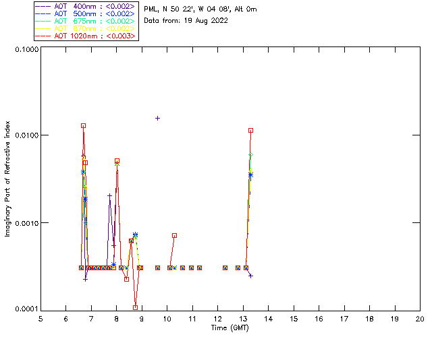432x345 pixels.
Task: Click the 0.1000 y-axis tick label
Action: 26,49
